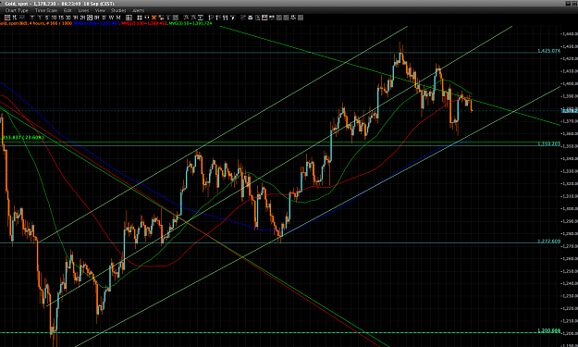Set the 15-minute time scale
This screenshot has width=578, height=347.
(61, 18)
